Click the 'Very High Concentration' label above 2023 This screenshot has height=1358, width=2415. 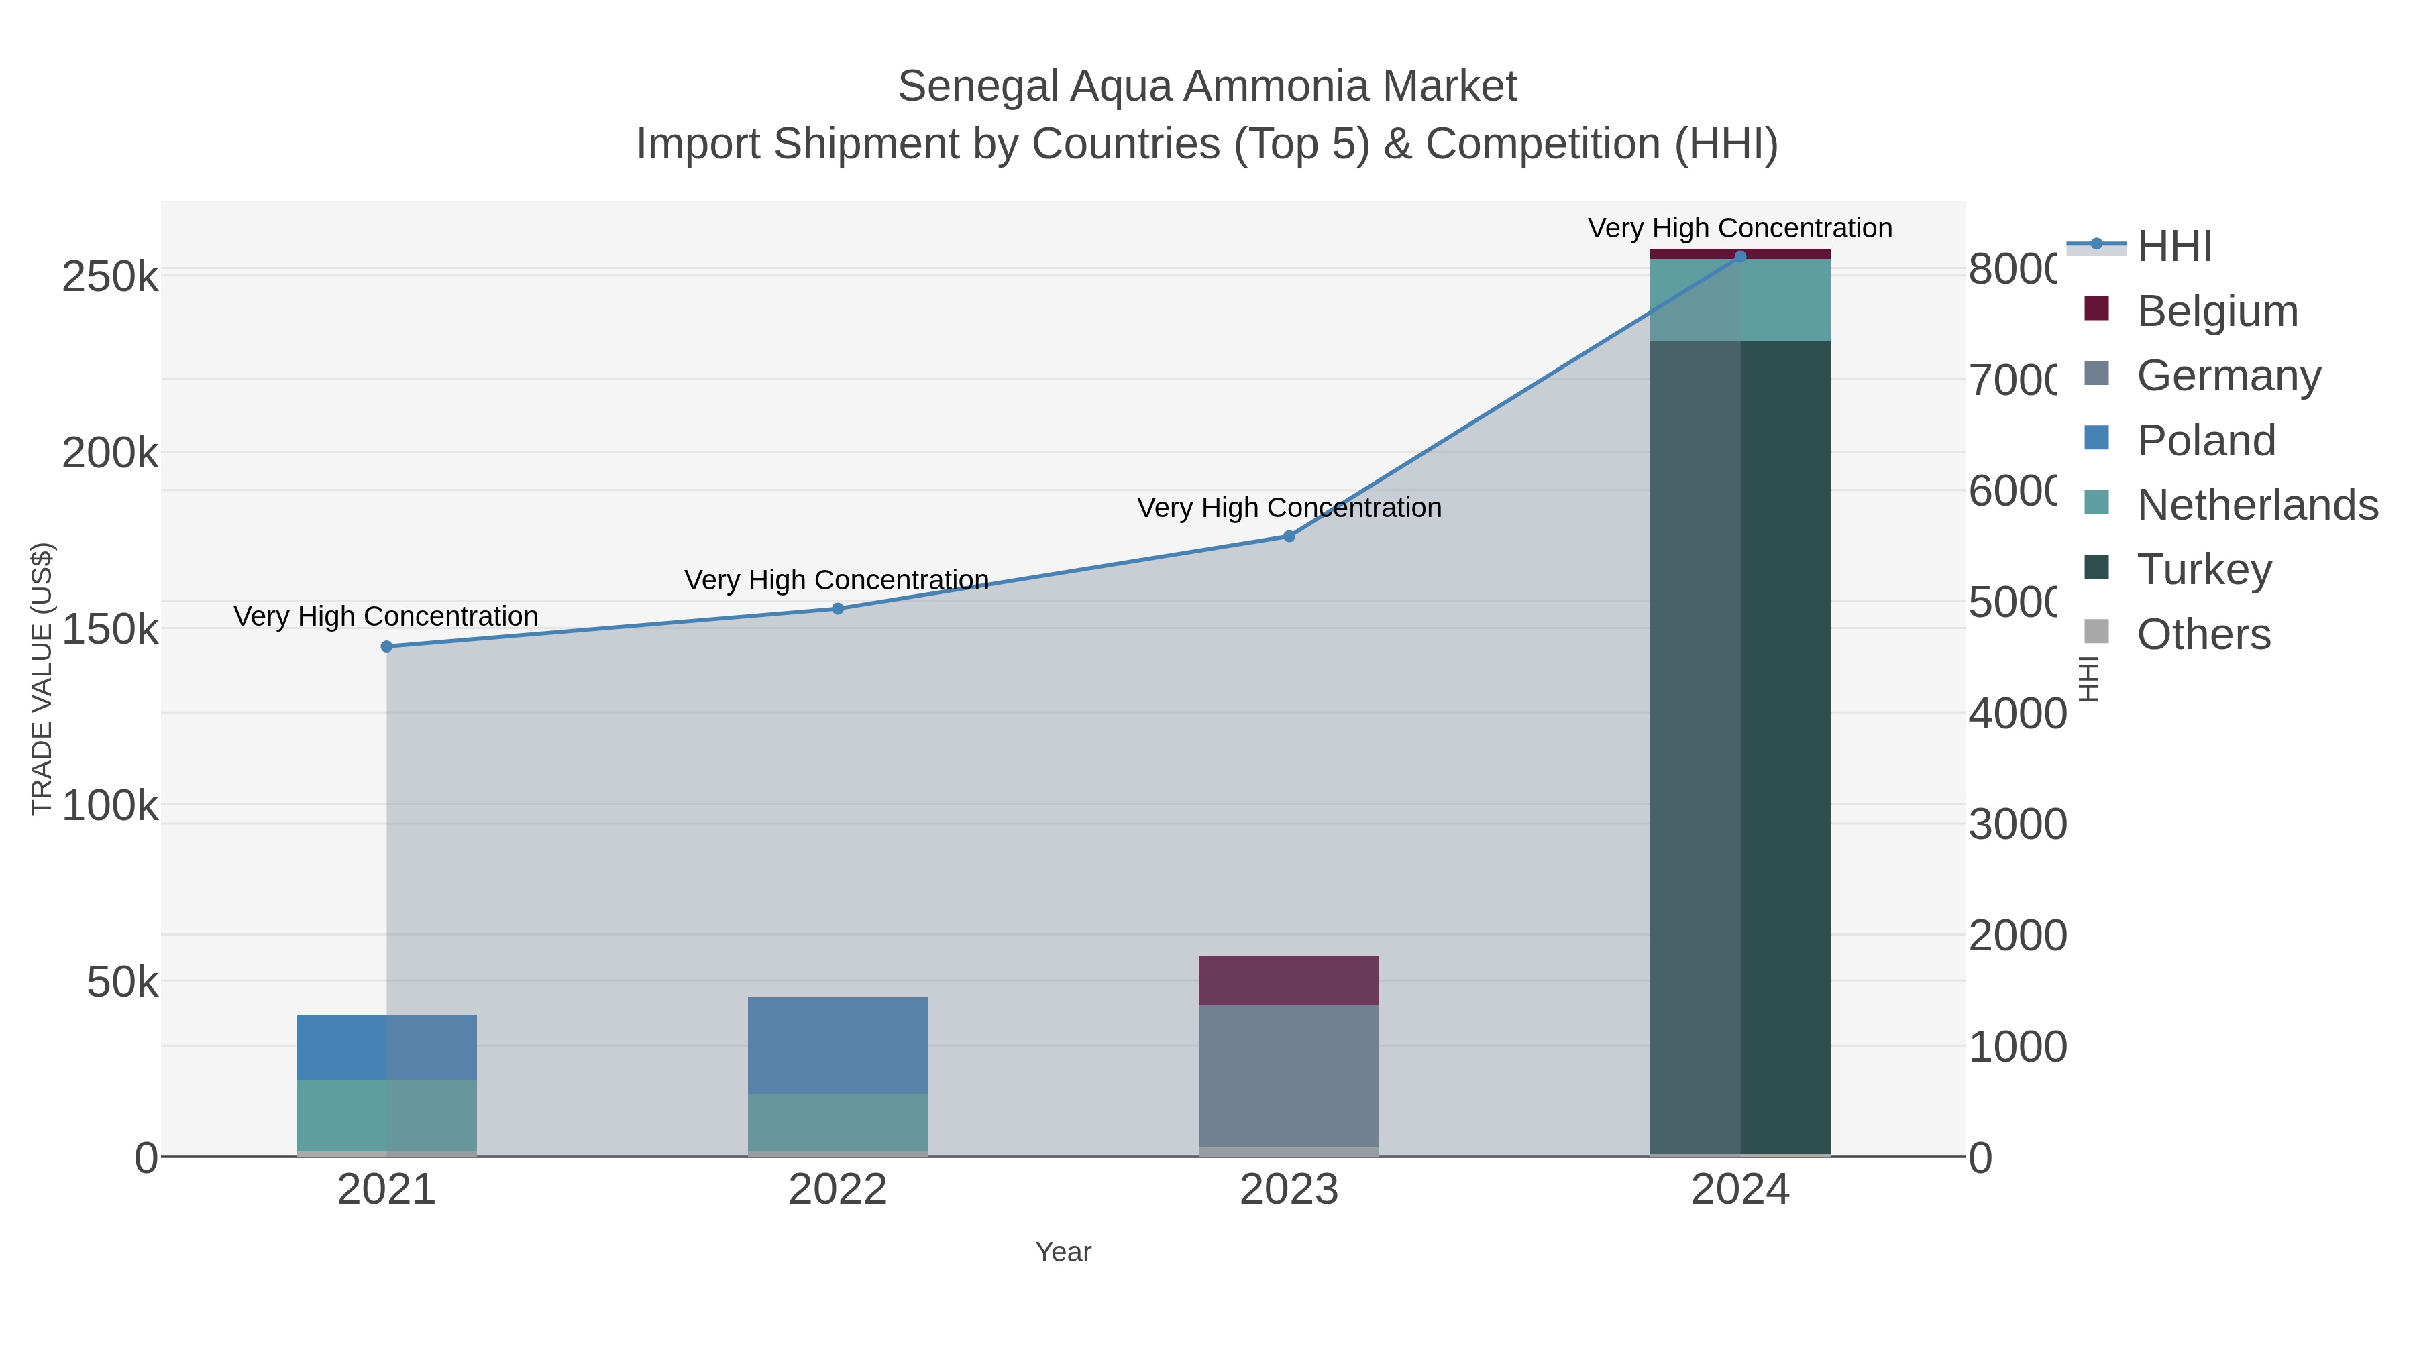1289,508
